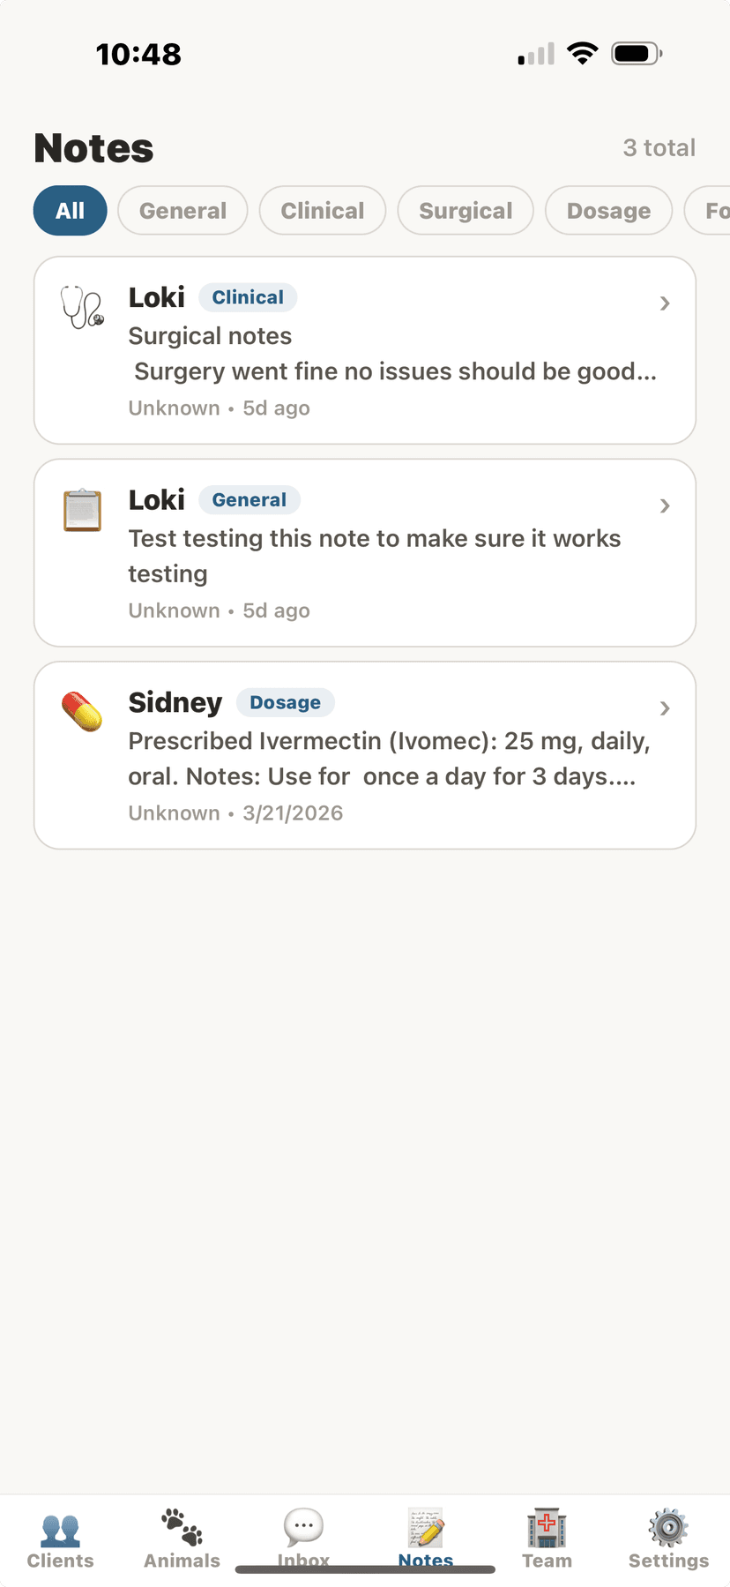The height and width of the screenshot is (1587, 730).
Task: Go to the Animals paw icon
Action: tap(182, 1528)
